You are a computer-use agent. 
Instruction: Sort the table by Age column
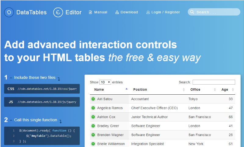[x=226, y=89]
